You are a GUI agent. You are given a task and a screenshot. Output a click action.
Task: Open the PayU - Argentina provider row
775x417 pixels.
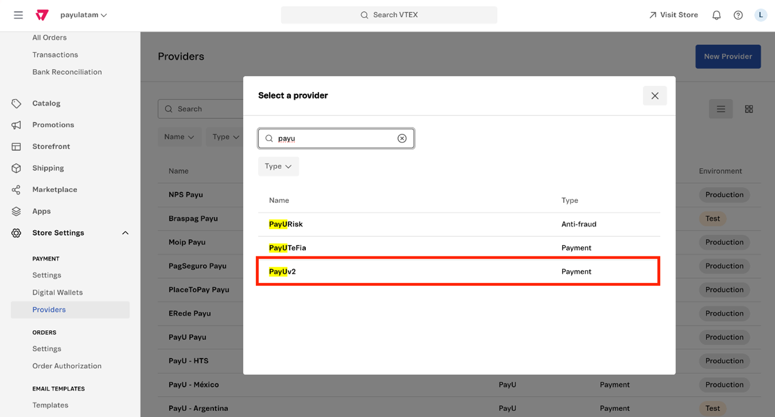[459, 408]
